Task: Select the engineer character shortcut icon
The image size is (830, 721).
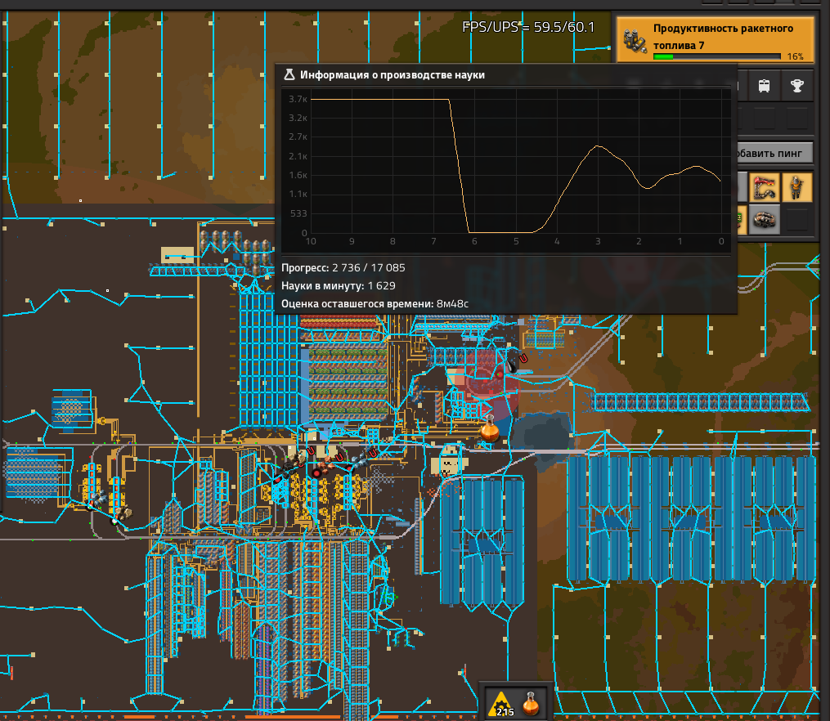Action: tap(796, 187)
